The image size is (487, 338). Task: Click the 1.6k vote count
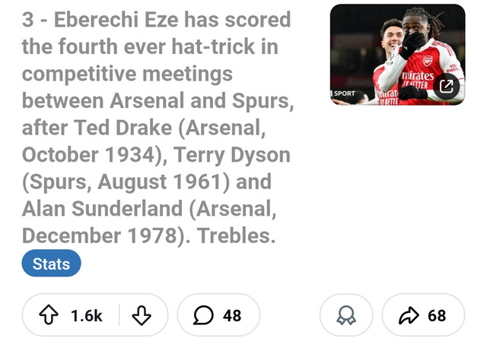[86, 316]
